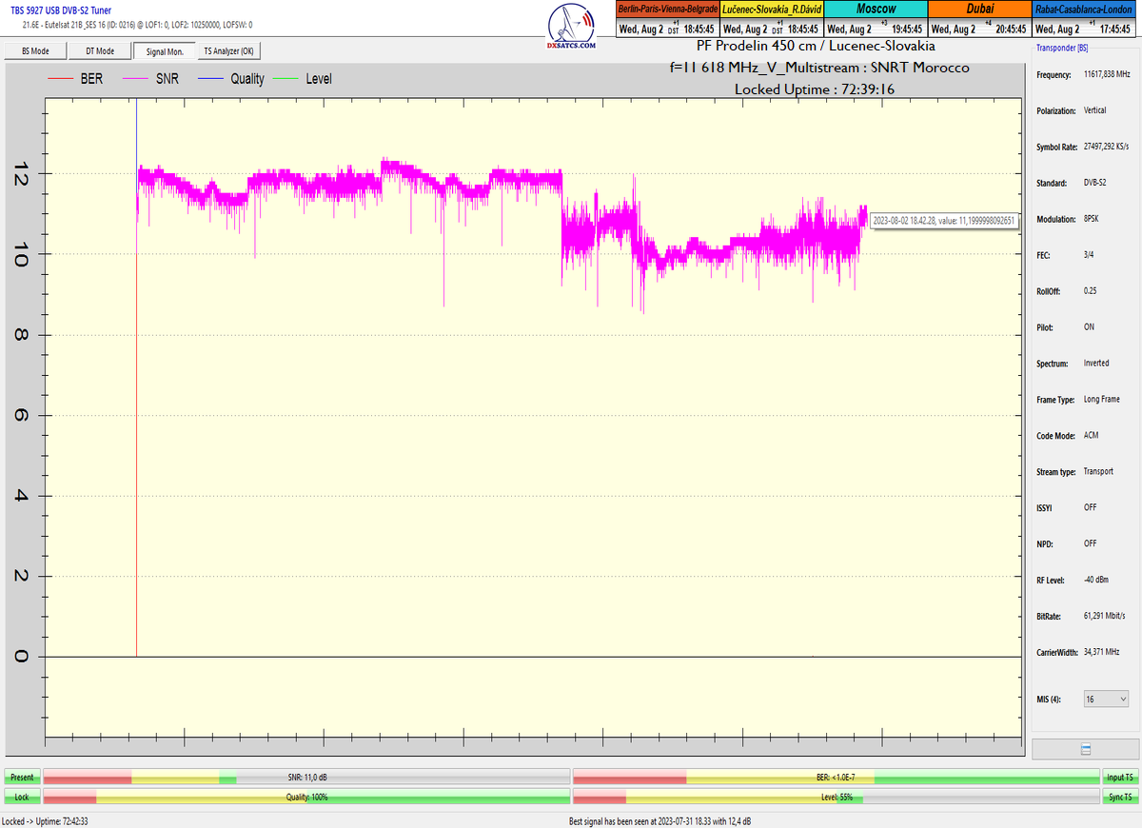
Task: Click the Lock status indicator
Action: click(x=21, y=797)
